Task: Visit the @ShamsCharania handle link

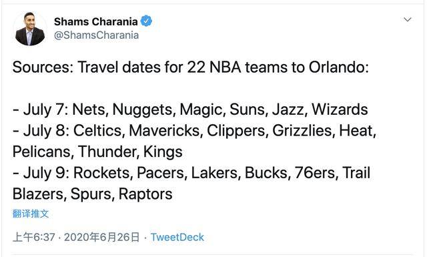Action: click(96, 35)
